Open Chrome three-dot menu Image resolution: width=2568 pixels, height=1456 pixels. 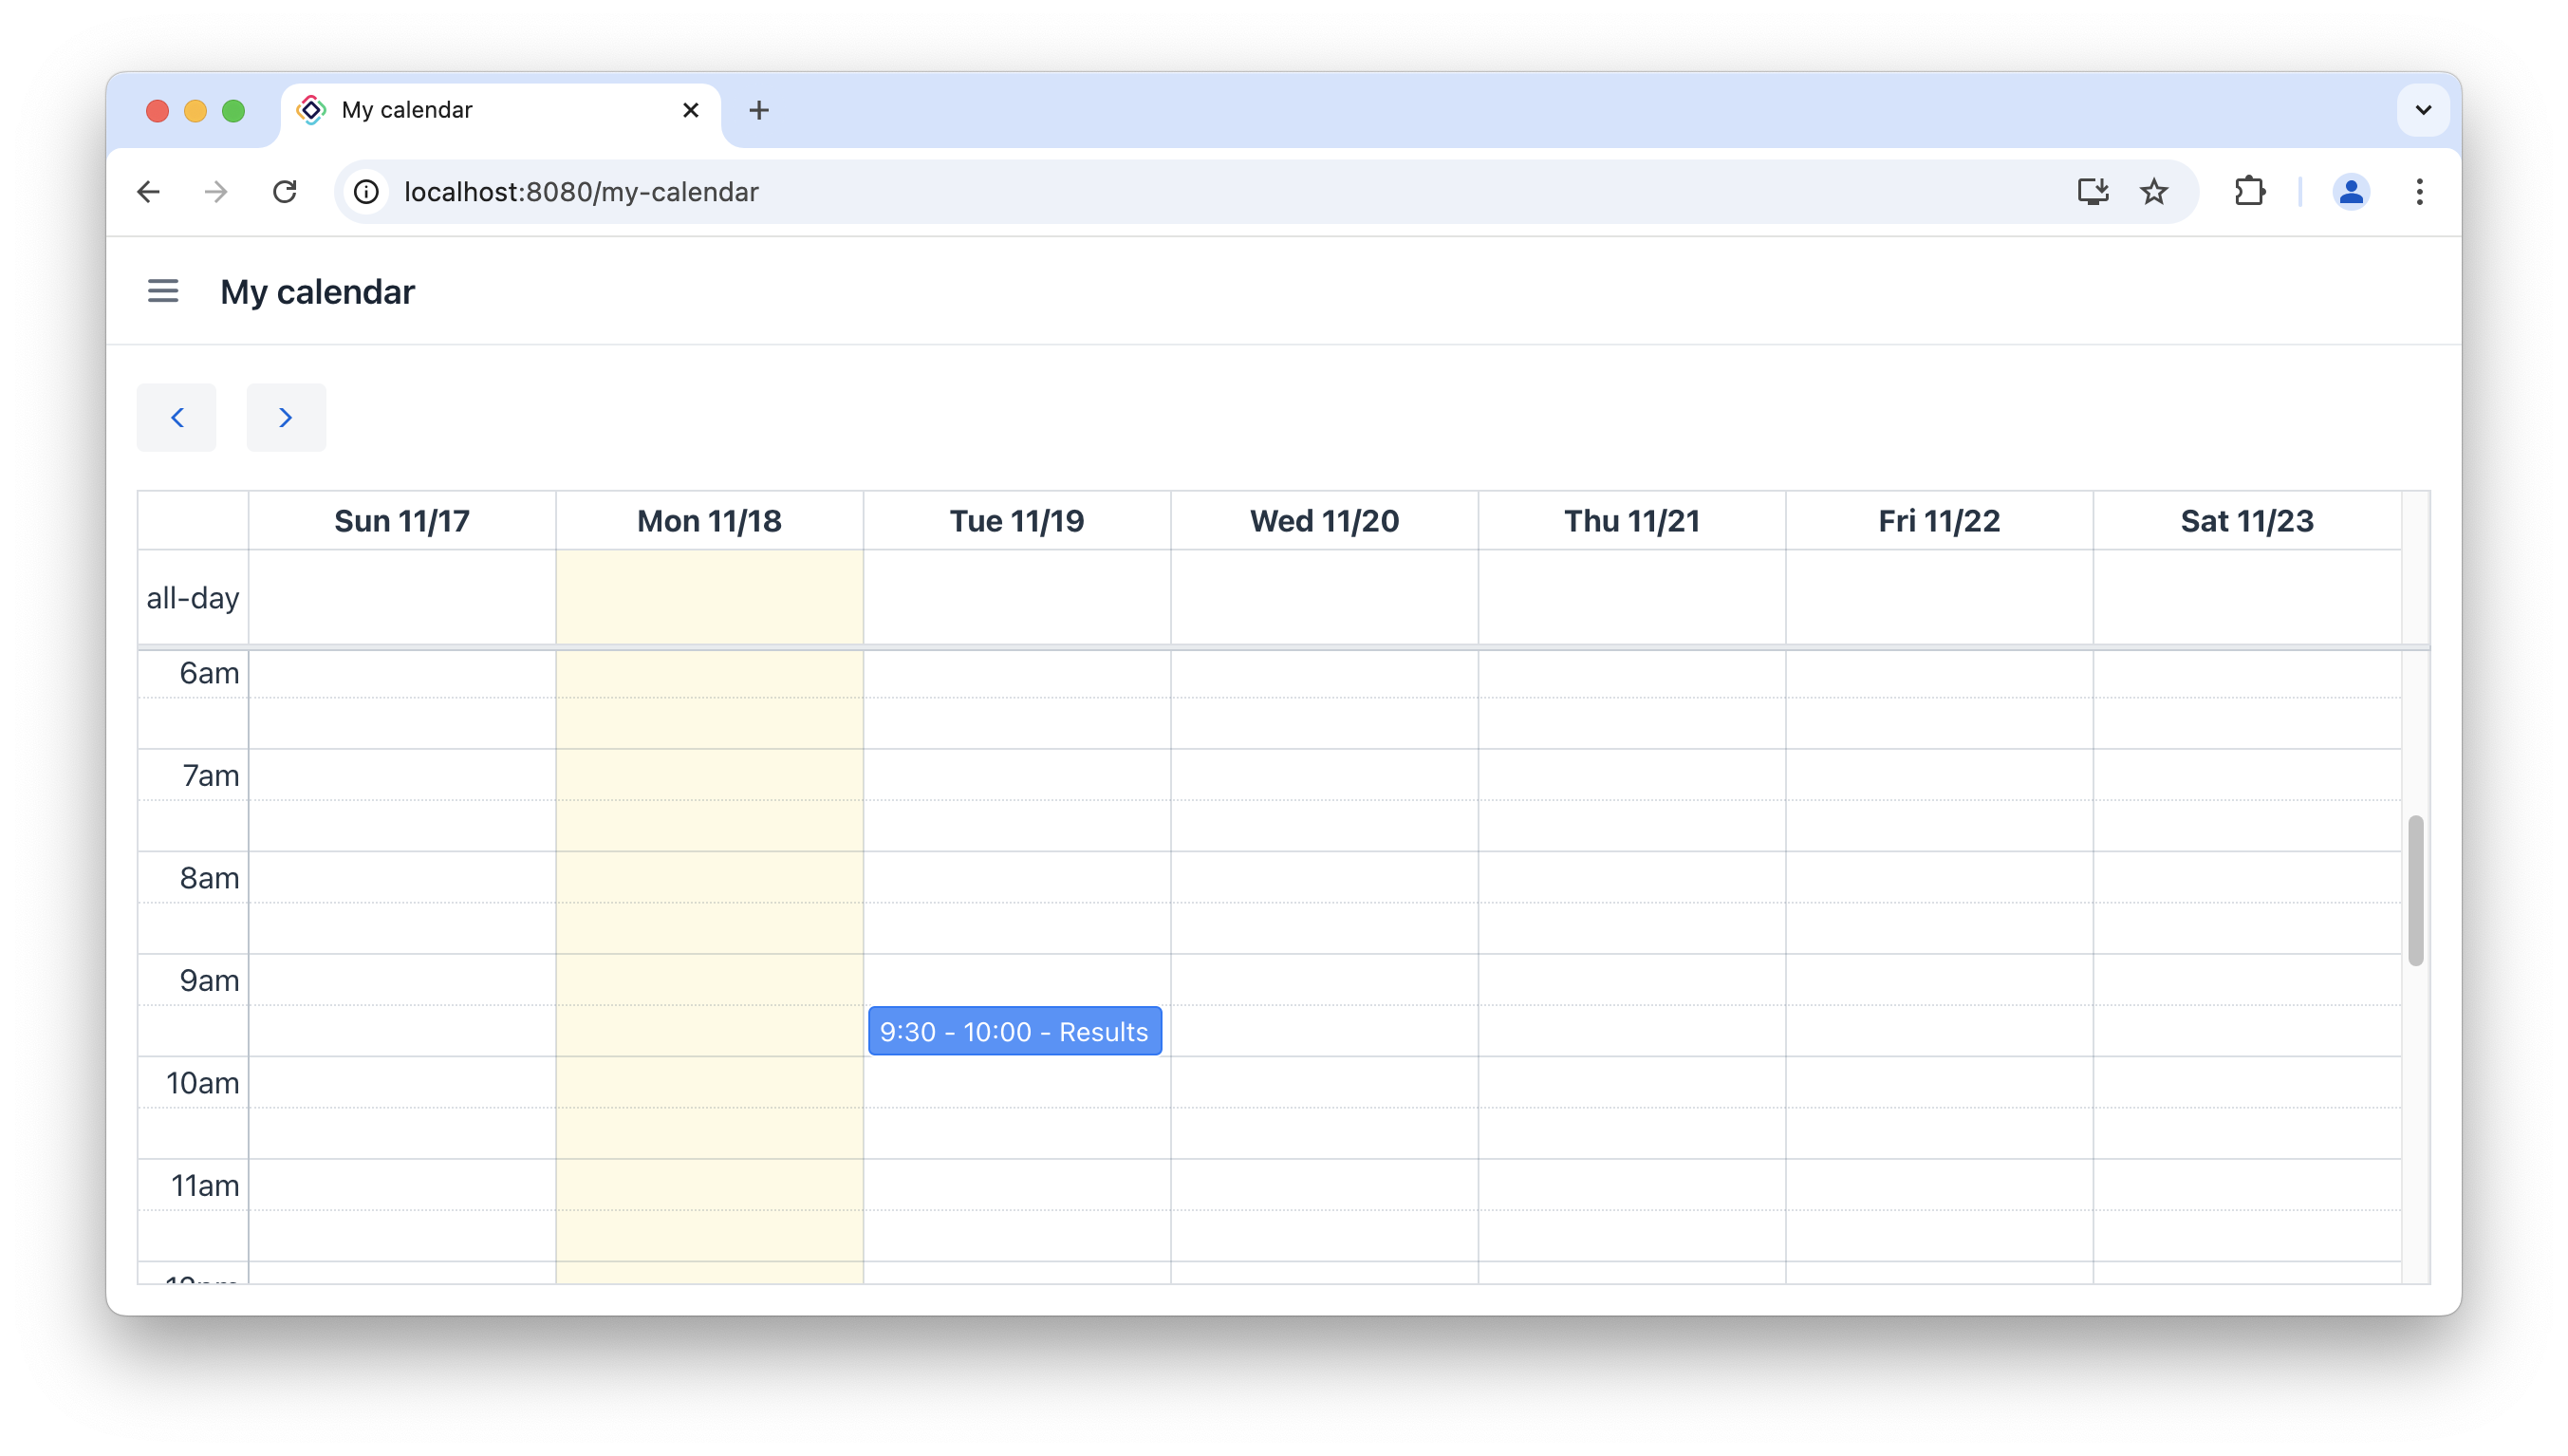[x=2419, y=192]
